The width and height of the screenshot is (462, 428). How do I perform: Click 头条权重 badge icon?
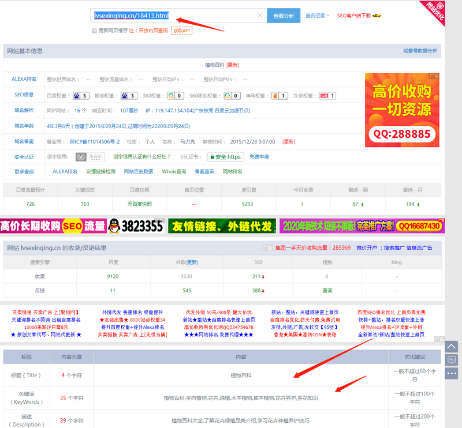[x=327, y=96]
